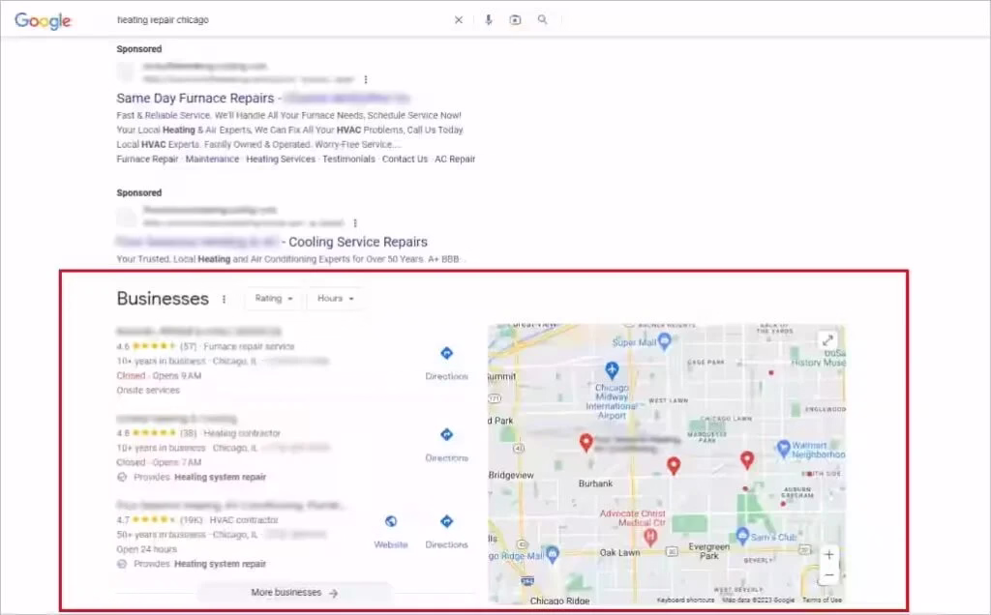Open the first business listing with 57 reviews

[199, 332]
